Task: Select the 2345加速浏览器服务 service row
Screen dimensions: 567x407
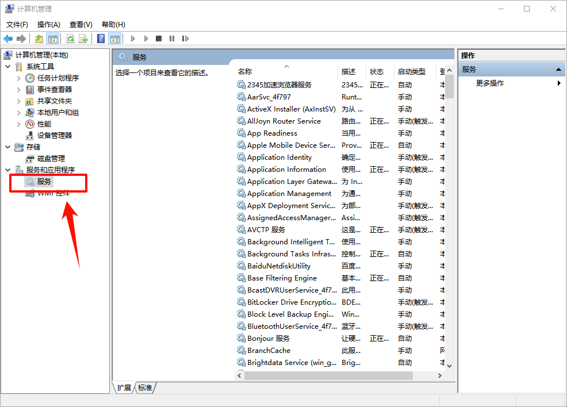Action: [x=340, y=85]
